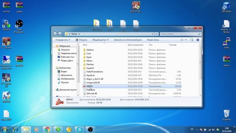Screen dimensions: 236x133
Task: Click the arrow after Nemo in breadcrumb
Action: click(79, 34)
